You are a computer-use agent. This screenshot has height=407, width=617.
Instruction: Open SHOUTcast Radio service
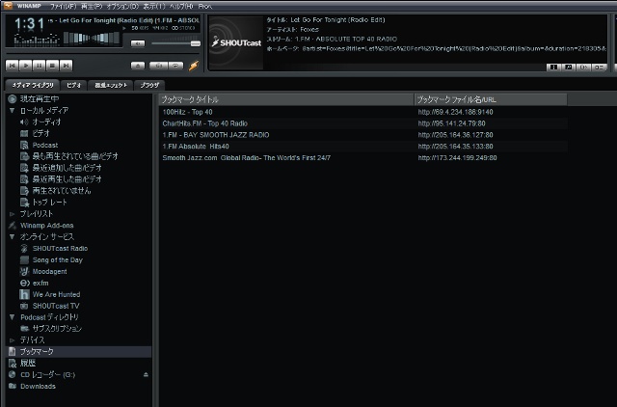[x=60, y=249]
